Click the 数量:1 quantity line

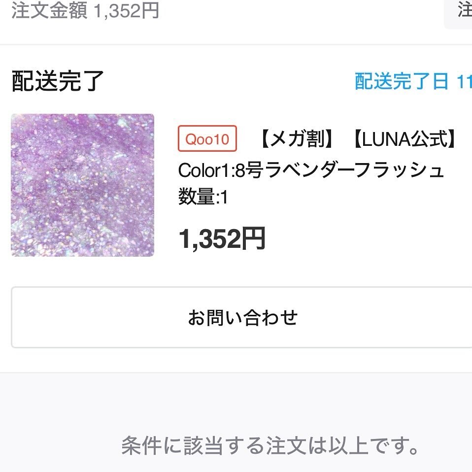[203, 198]
